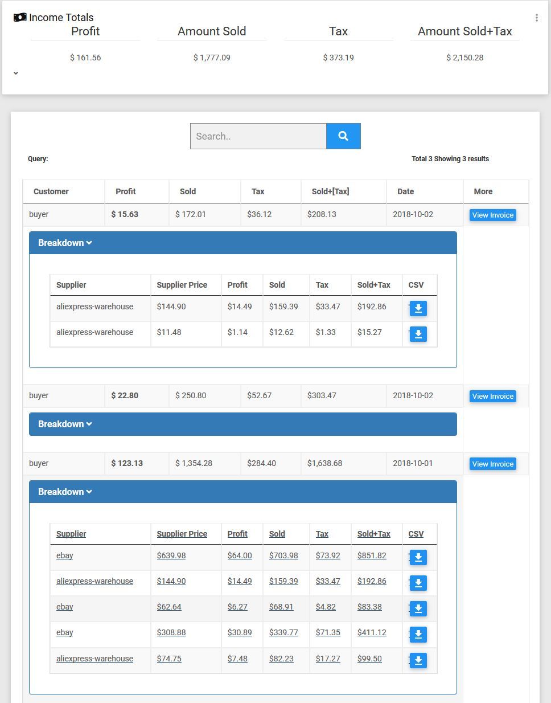Click the magnifier search button

tap(343, 136)
